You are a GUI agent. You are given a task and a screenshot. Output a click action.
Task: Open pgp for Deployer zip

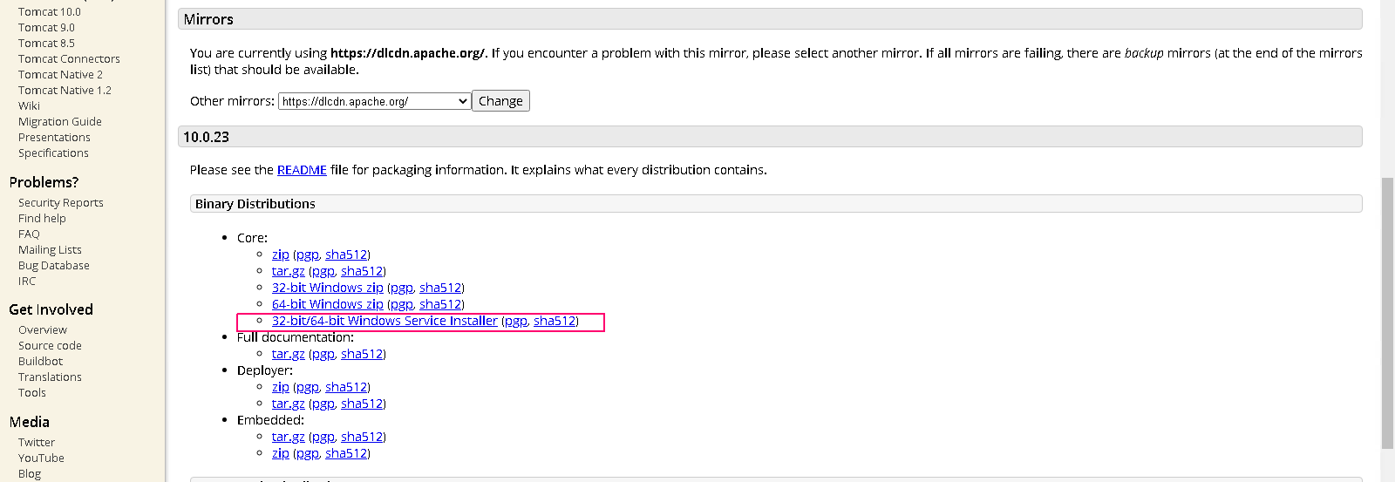coord(307,387)
